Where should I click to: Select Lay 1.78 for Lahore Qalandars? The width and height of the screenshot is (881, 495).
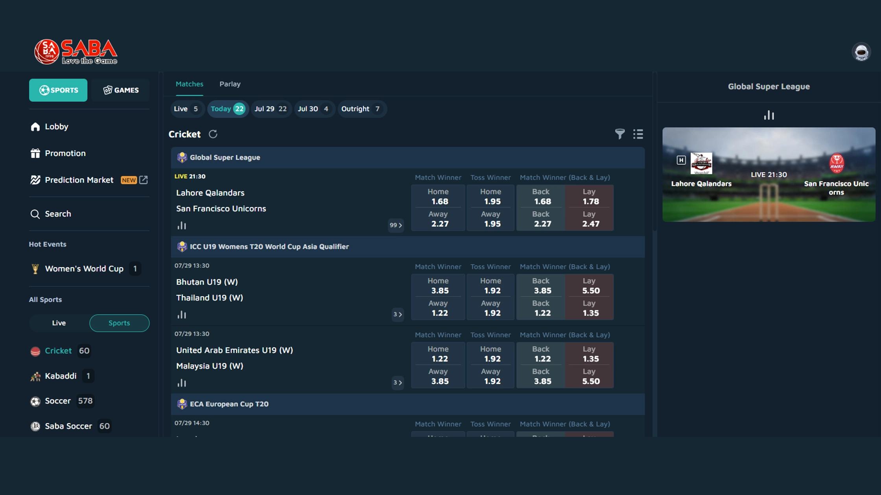click(x=589, y=196)
